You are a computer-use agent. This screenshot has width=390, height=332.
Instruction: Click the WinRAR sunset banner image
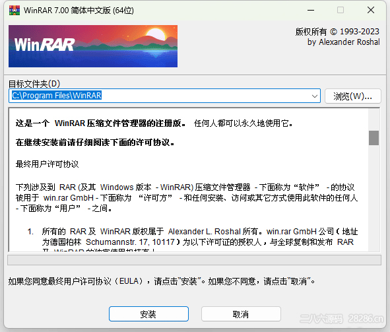(93, 46)
